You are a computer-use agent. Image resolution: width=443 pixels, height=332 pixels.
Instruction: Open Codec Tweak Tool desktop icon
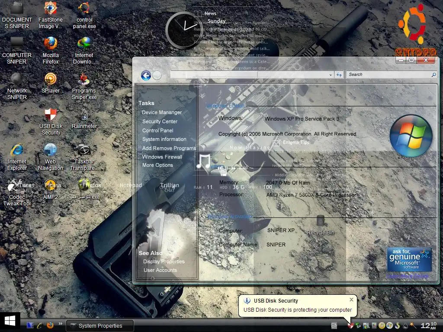click(17, 192)
